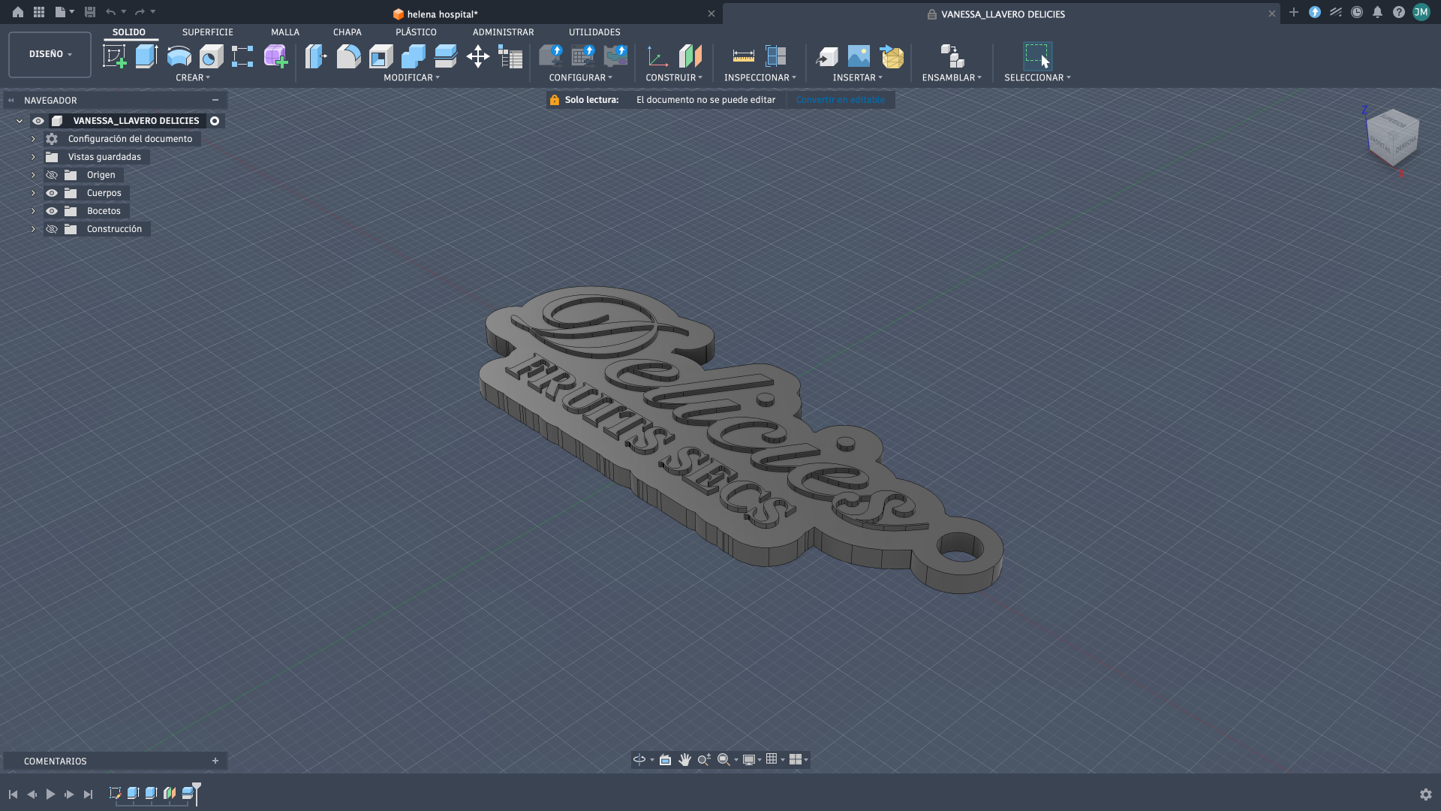Select the Offset Face tool

tap(445, 56)
